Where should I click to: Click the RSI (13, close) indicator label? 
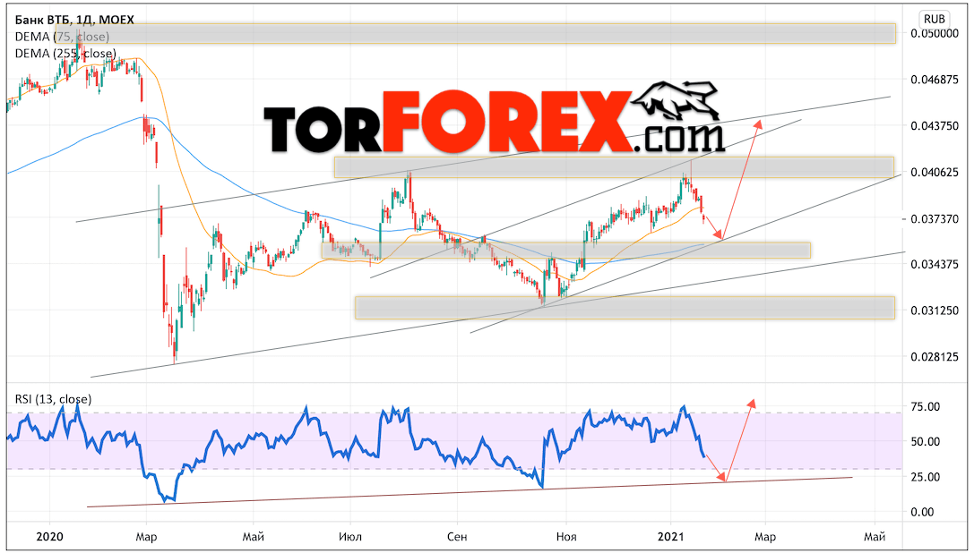tap(53, 399)
